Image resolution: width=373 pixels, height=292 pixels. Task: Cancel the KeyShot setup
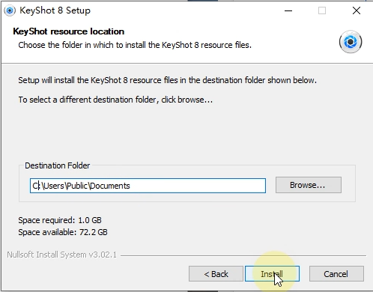pos(336,274)
